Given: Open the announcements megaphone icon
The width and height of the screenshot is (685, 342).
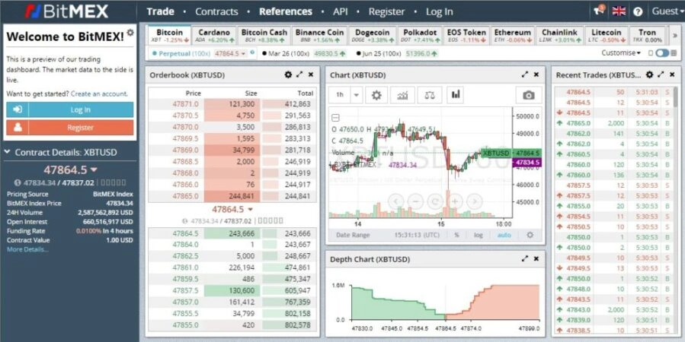Looking at the screenshot, I should (599, 11).
